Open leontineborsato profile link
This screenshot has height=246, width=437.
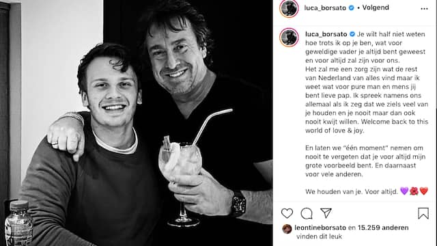coord(320,228)
